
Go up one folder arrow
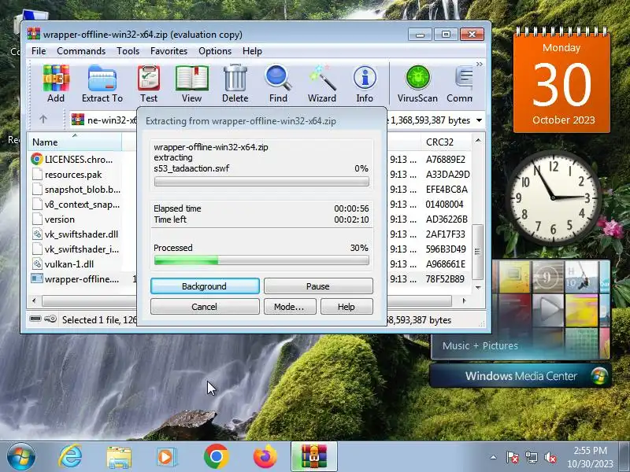click(43, 120)
